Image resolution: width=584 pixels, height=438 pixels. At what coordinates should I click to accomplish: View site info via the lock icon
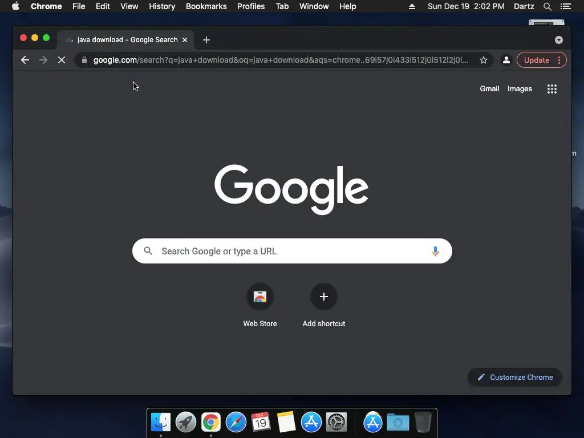tap(84, 60)
